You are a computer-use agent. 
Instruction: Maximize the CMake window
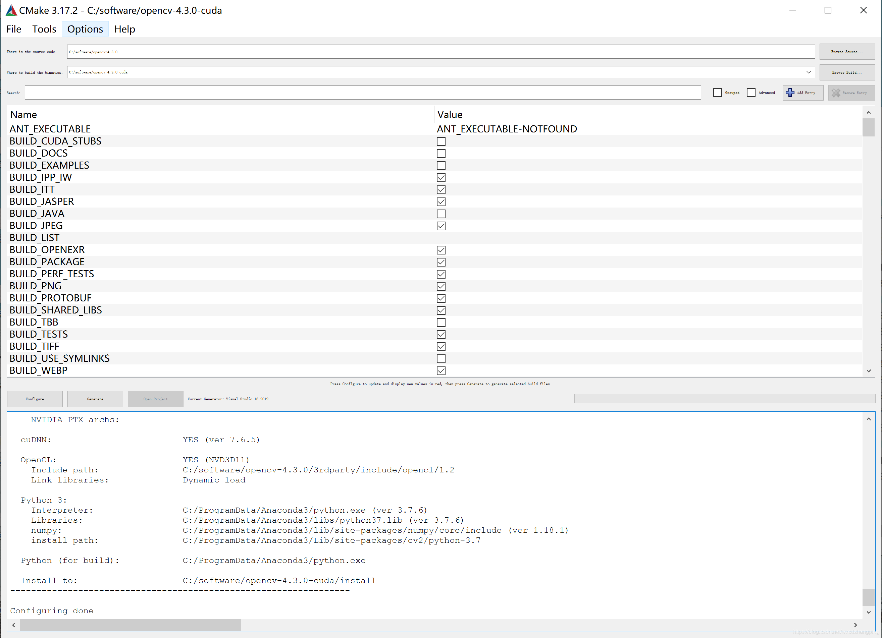[828, 10]
